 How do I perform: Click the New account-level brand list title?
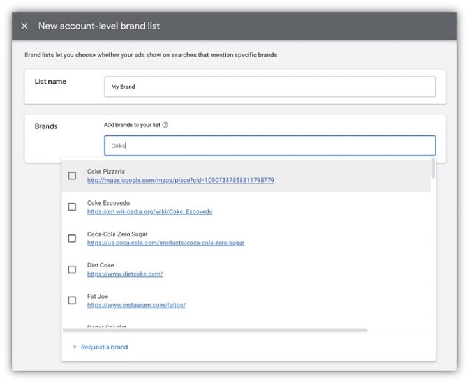[99, 26]
